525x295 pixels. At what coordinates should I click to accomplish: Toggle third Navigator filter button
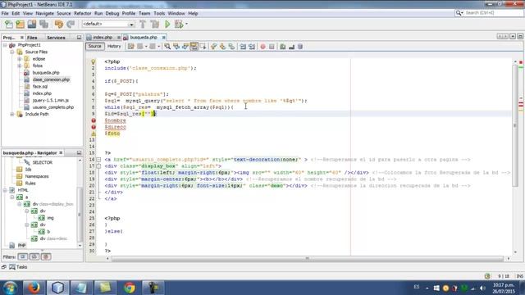tap(46, 256)
